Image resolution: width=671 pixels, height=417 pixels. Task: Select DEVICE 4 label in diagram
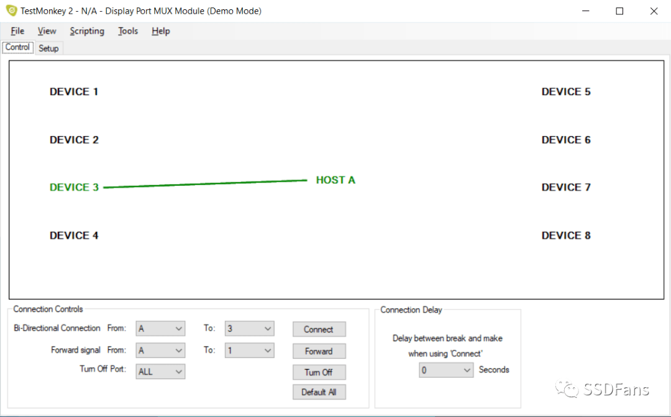pyautogui.click(x=74, y=236)
